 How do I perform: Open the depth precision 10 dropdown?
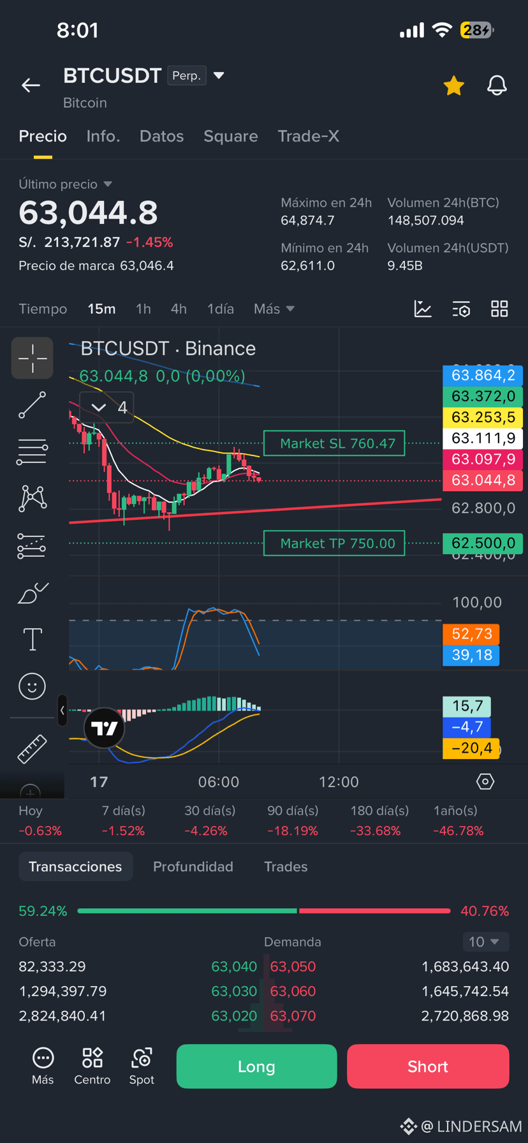(485, 941)
